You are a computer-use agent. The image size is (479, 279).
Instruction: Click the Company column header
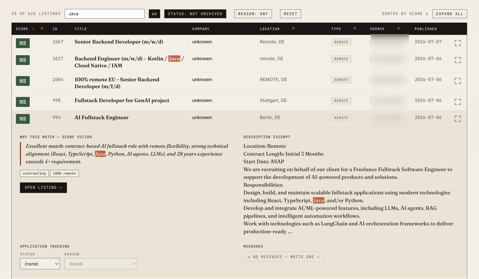tap(201, 29)
